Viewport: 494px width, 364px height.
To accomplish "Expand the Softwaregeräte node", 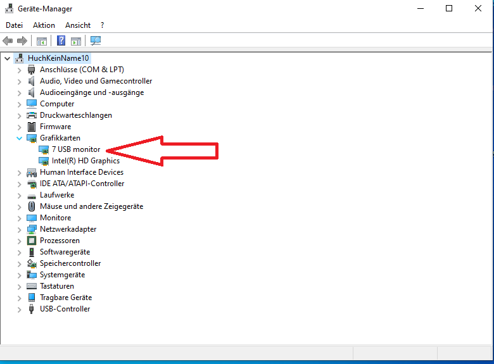I will pyautogui.click(x=19, y=253).
